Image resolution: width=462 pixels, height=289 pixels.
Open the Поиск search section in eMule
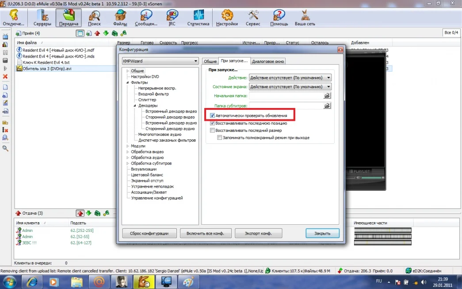point(94,18)
